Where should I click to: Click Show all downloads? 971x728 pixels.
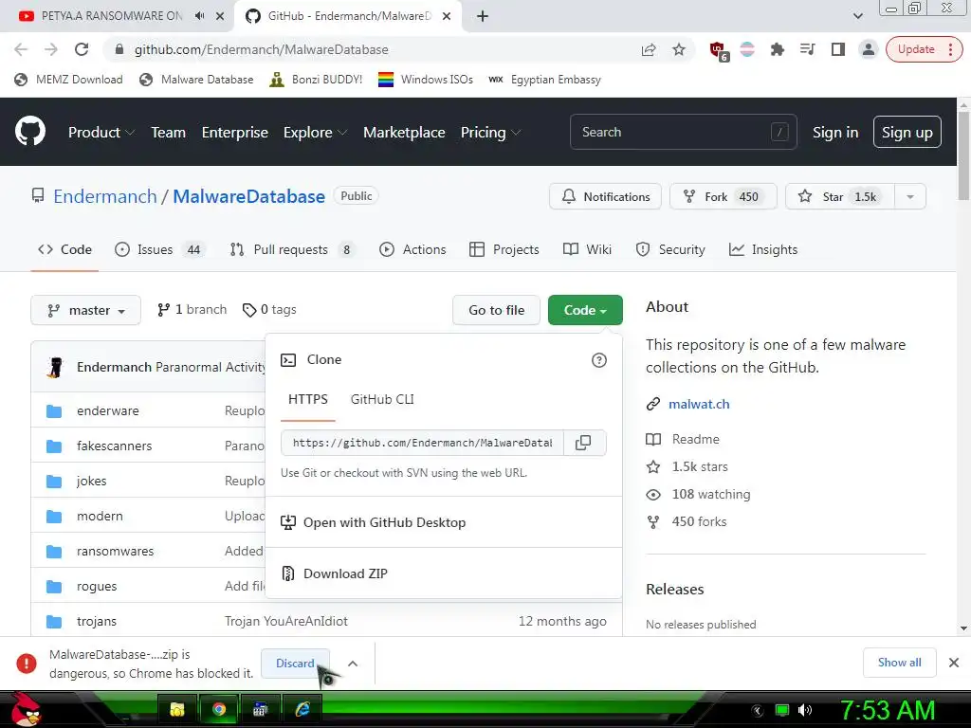coord(899,663)
